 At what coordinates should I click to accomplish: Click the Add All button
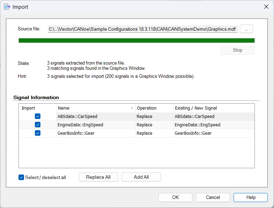tap(141, 177)
